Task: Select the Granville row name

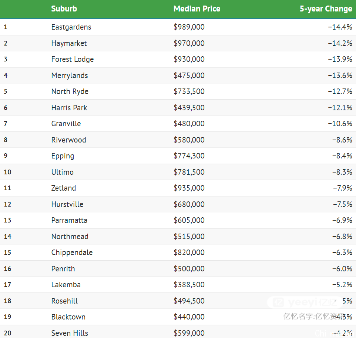Action: click(x=66, y=124)
